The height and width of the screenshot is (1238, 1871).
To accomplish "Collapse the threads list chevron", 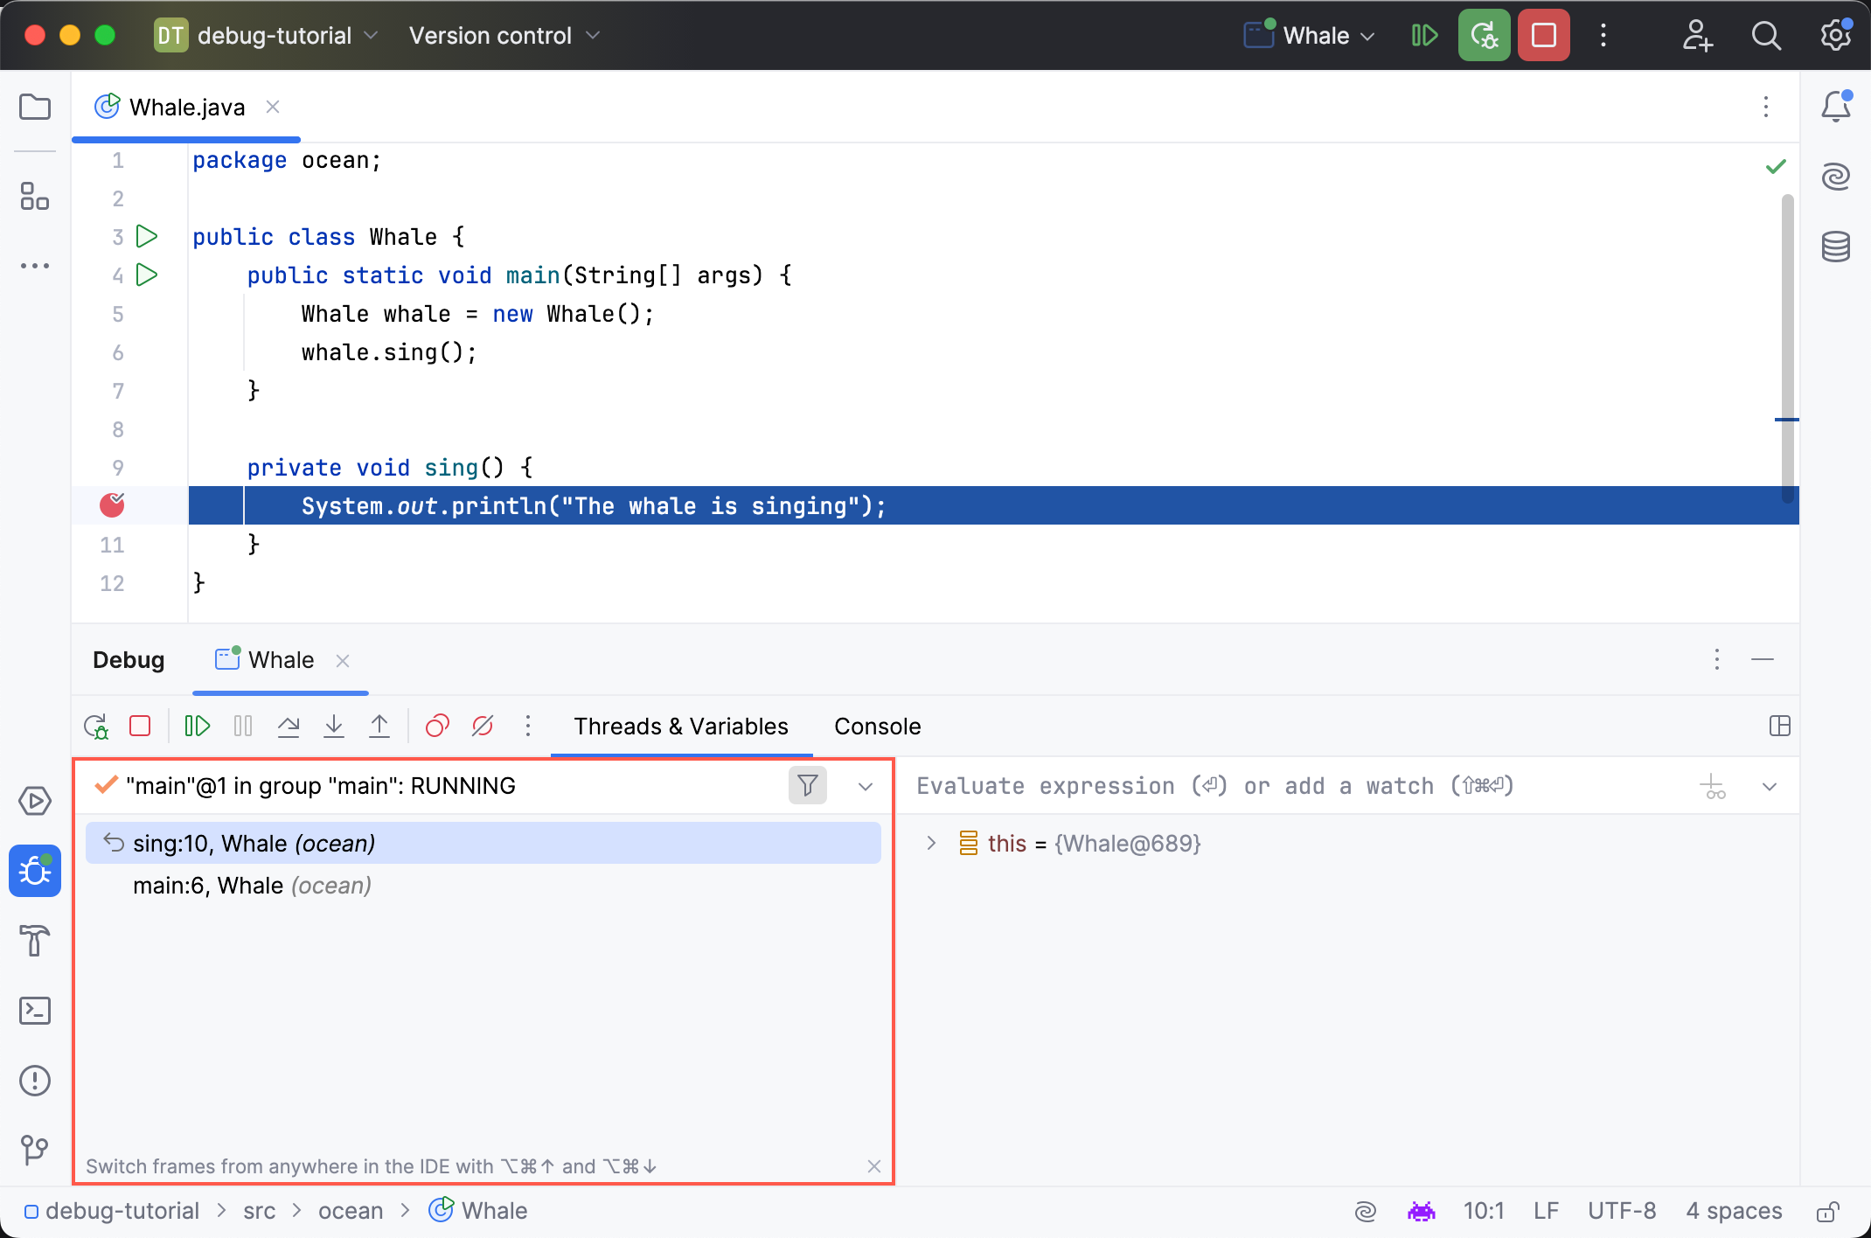I will (x=865, y=786).
